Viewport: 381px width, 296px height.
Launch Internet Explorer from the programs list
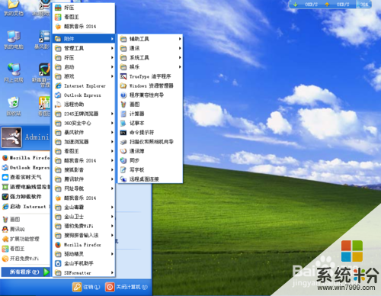(84, 85)
